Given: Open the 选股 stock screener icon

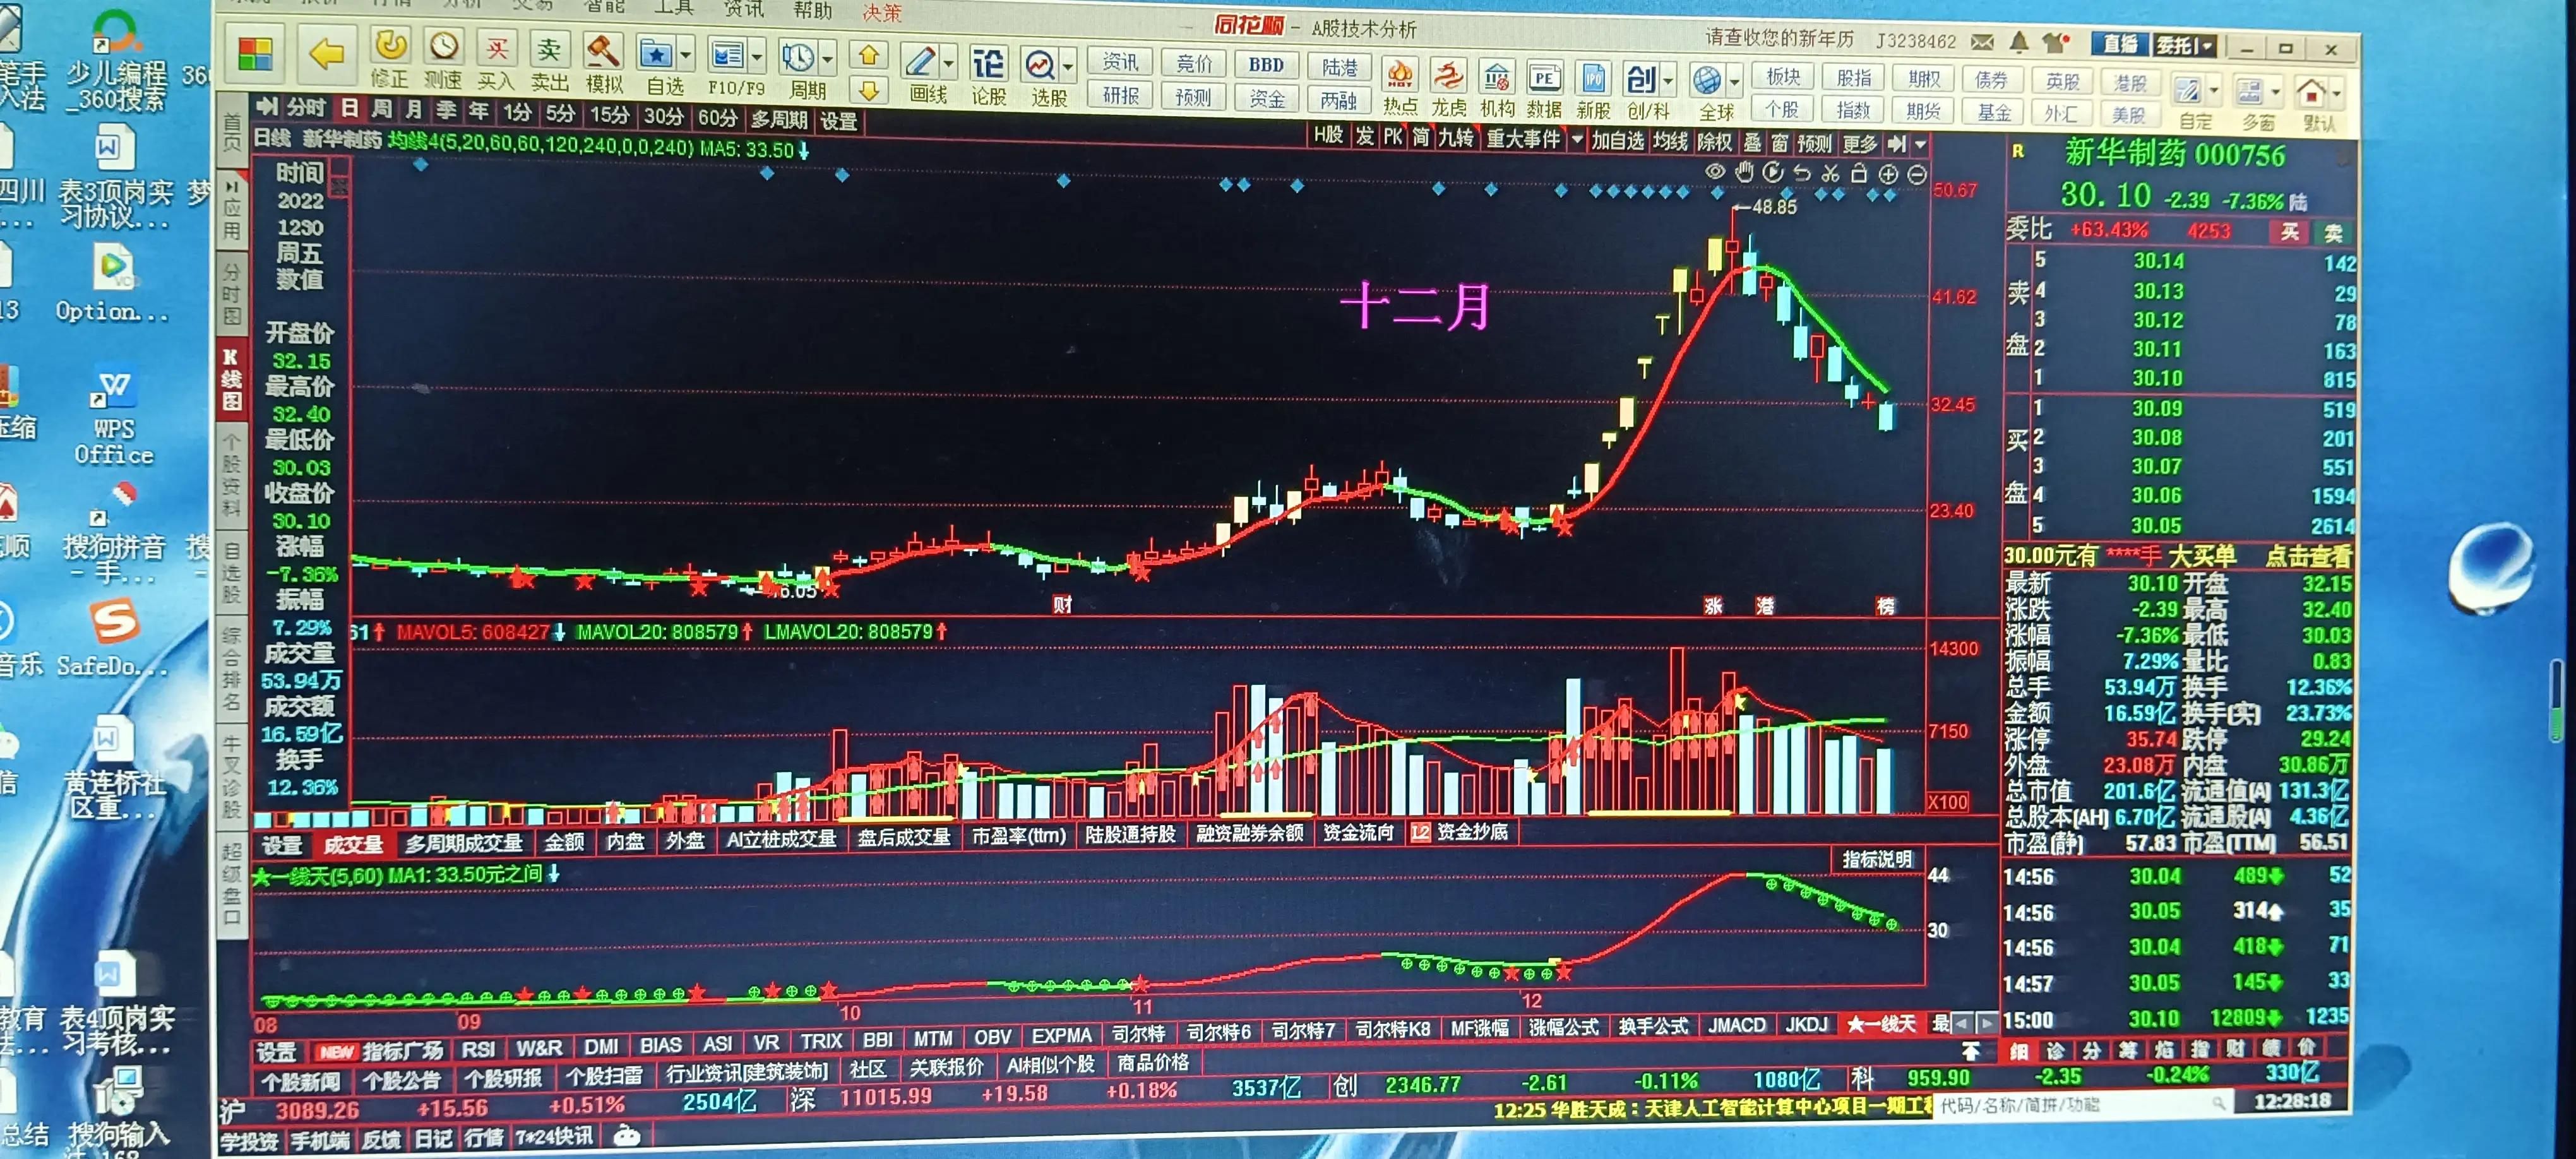Looking at the screenshot, I should (x=1040, y=65).
